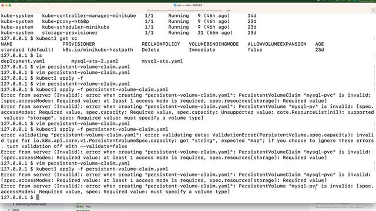Click the terminal cursor at the last prompt
Image resolution: width=376 pixels, height=211 pixels.
click(38, 197)
